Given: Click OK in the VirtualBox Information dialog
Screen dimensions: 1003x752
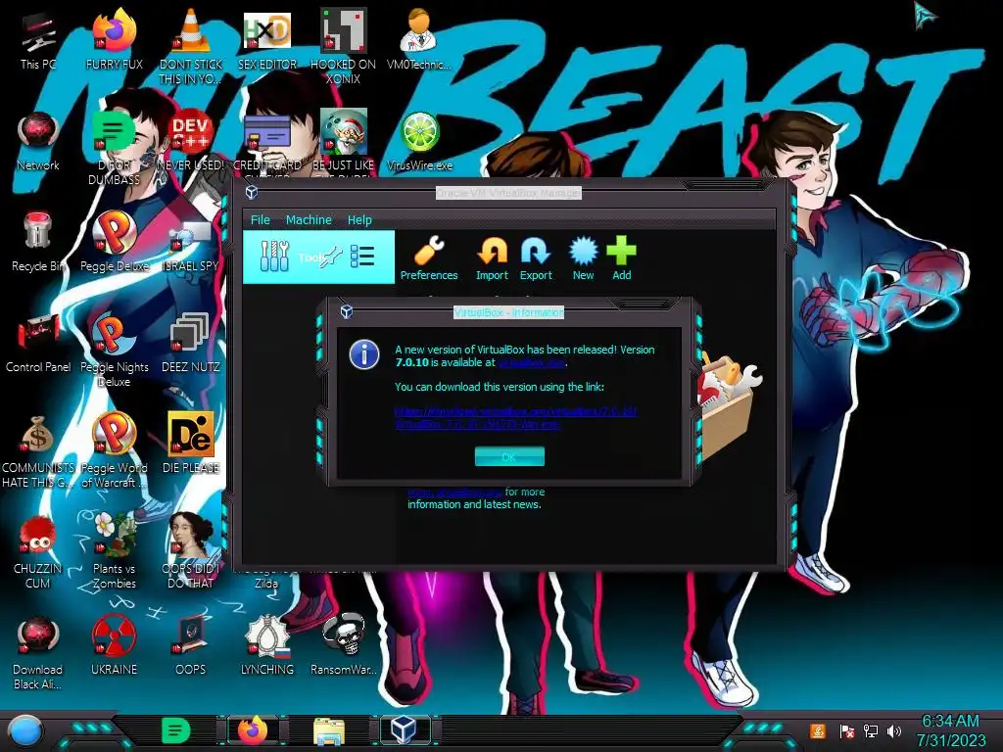Looking at the screenshot, I should tap(509, 456).
